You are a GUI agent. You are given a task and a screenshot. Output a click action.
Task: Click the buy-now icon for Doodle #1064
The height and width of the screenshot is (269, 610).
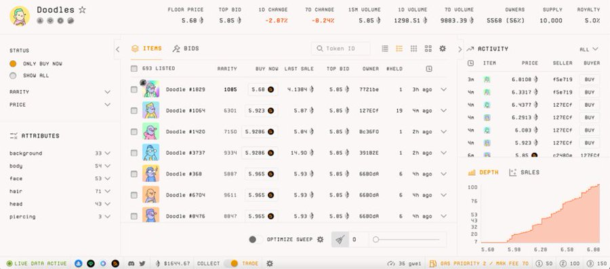tap(270, 111)
